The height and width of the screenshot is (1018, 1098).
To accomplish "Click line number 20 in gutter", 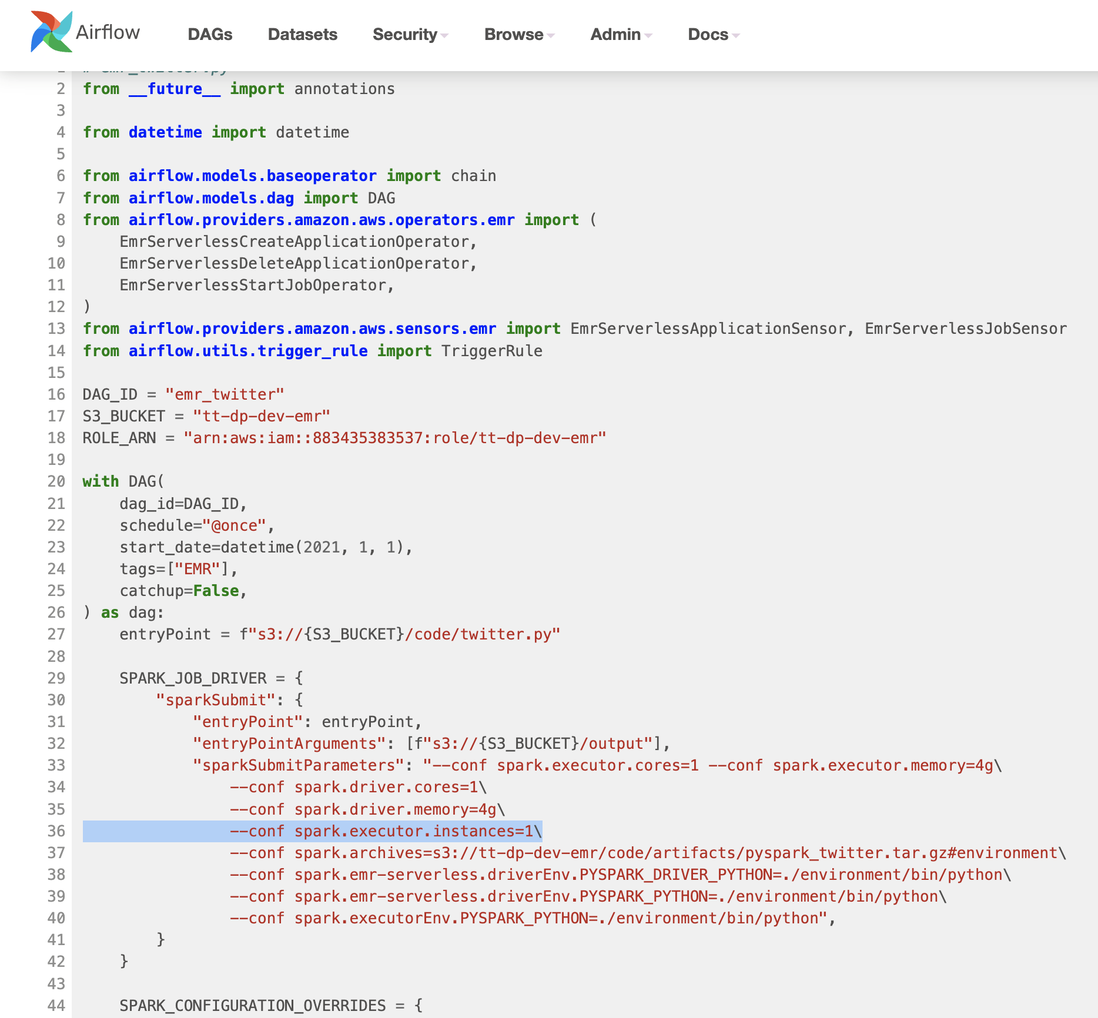I will 56,481.
